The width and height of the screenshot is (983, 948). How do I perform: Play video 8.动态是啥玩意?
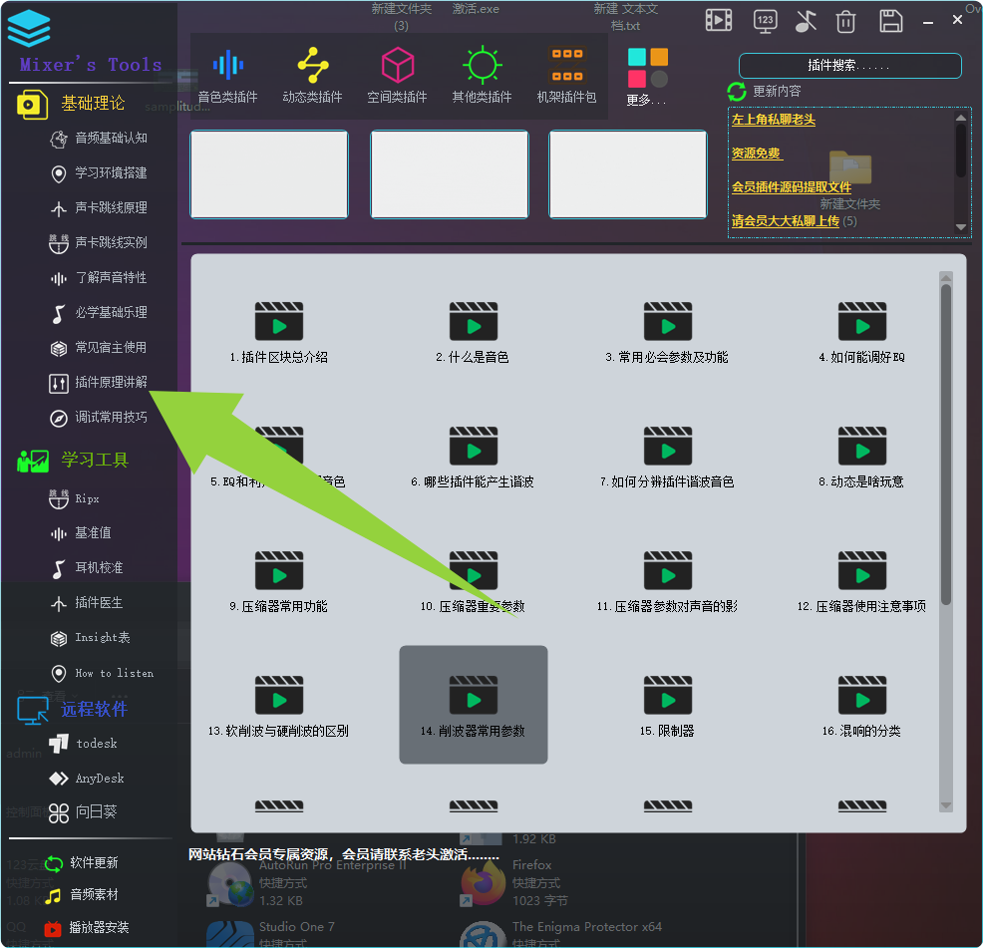pos(862,458)
